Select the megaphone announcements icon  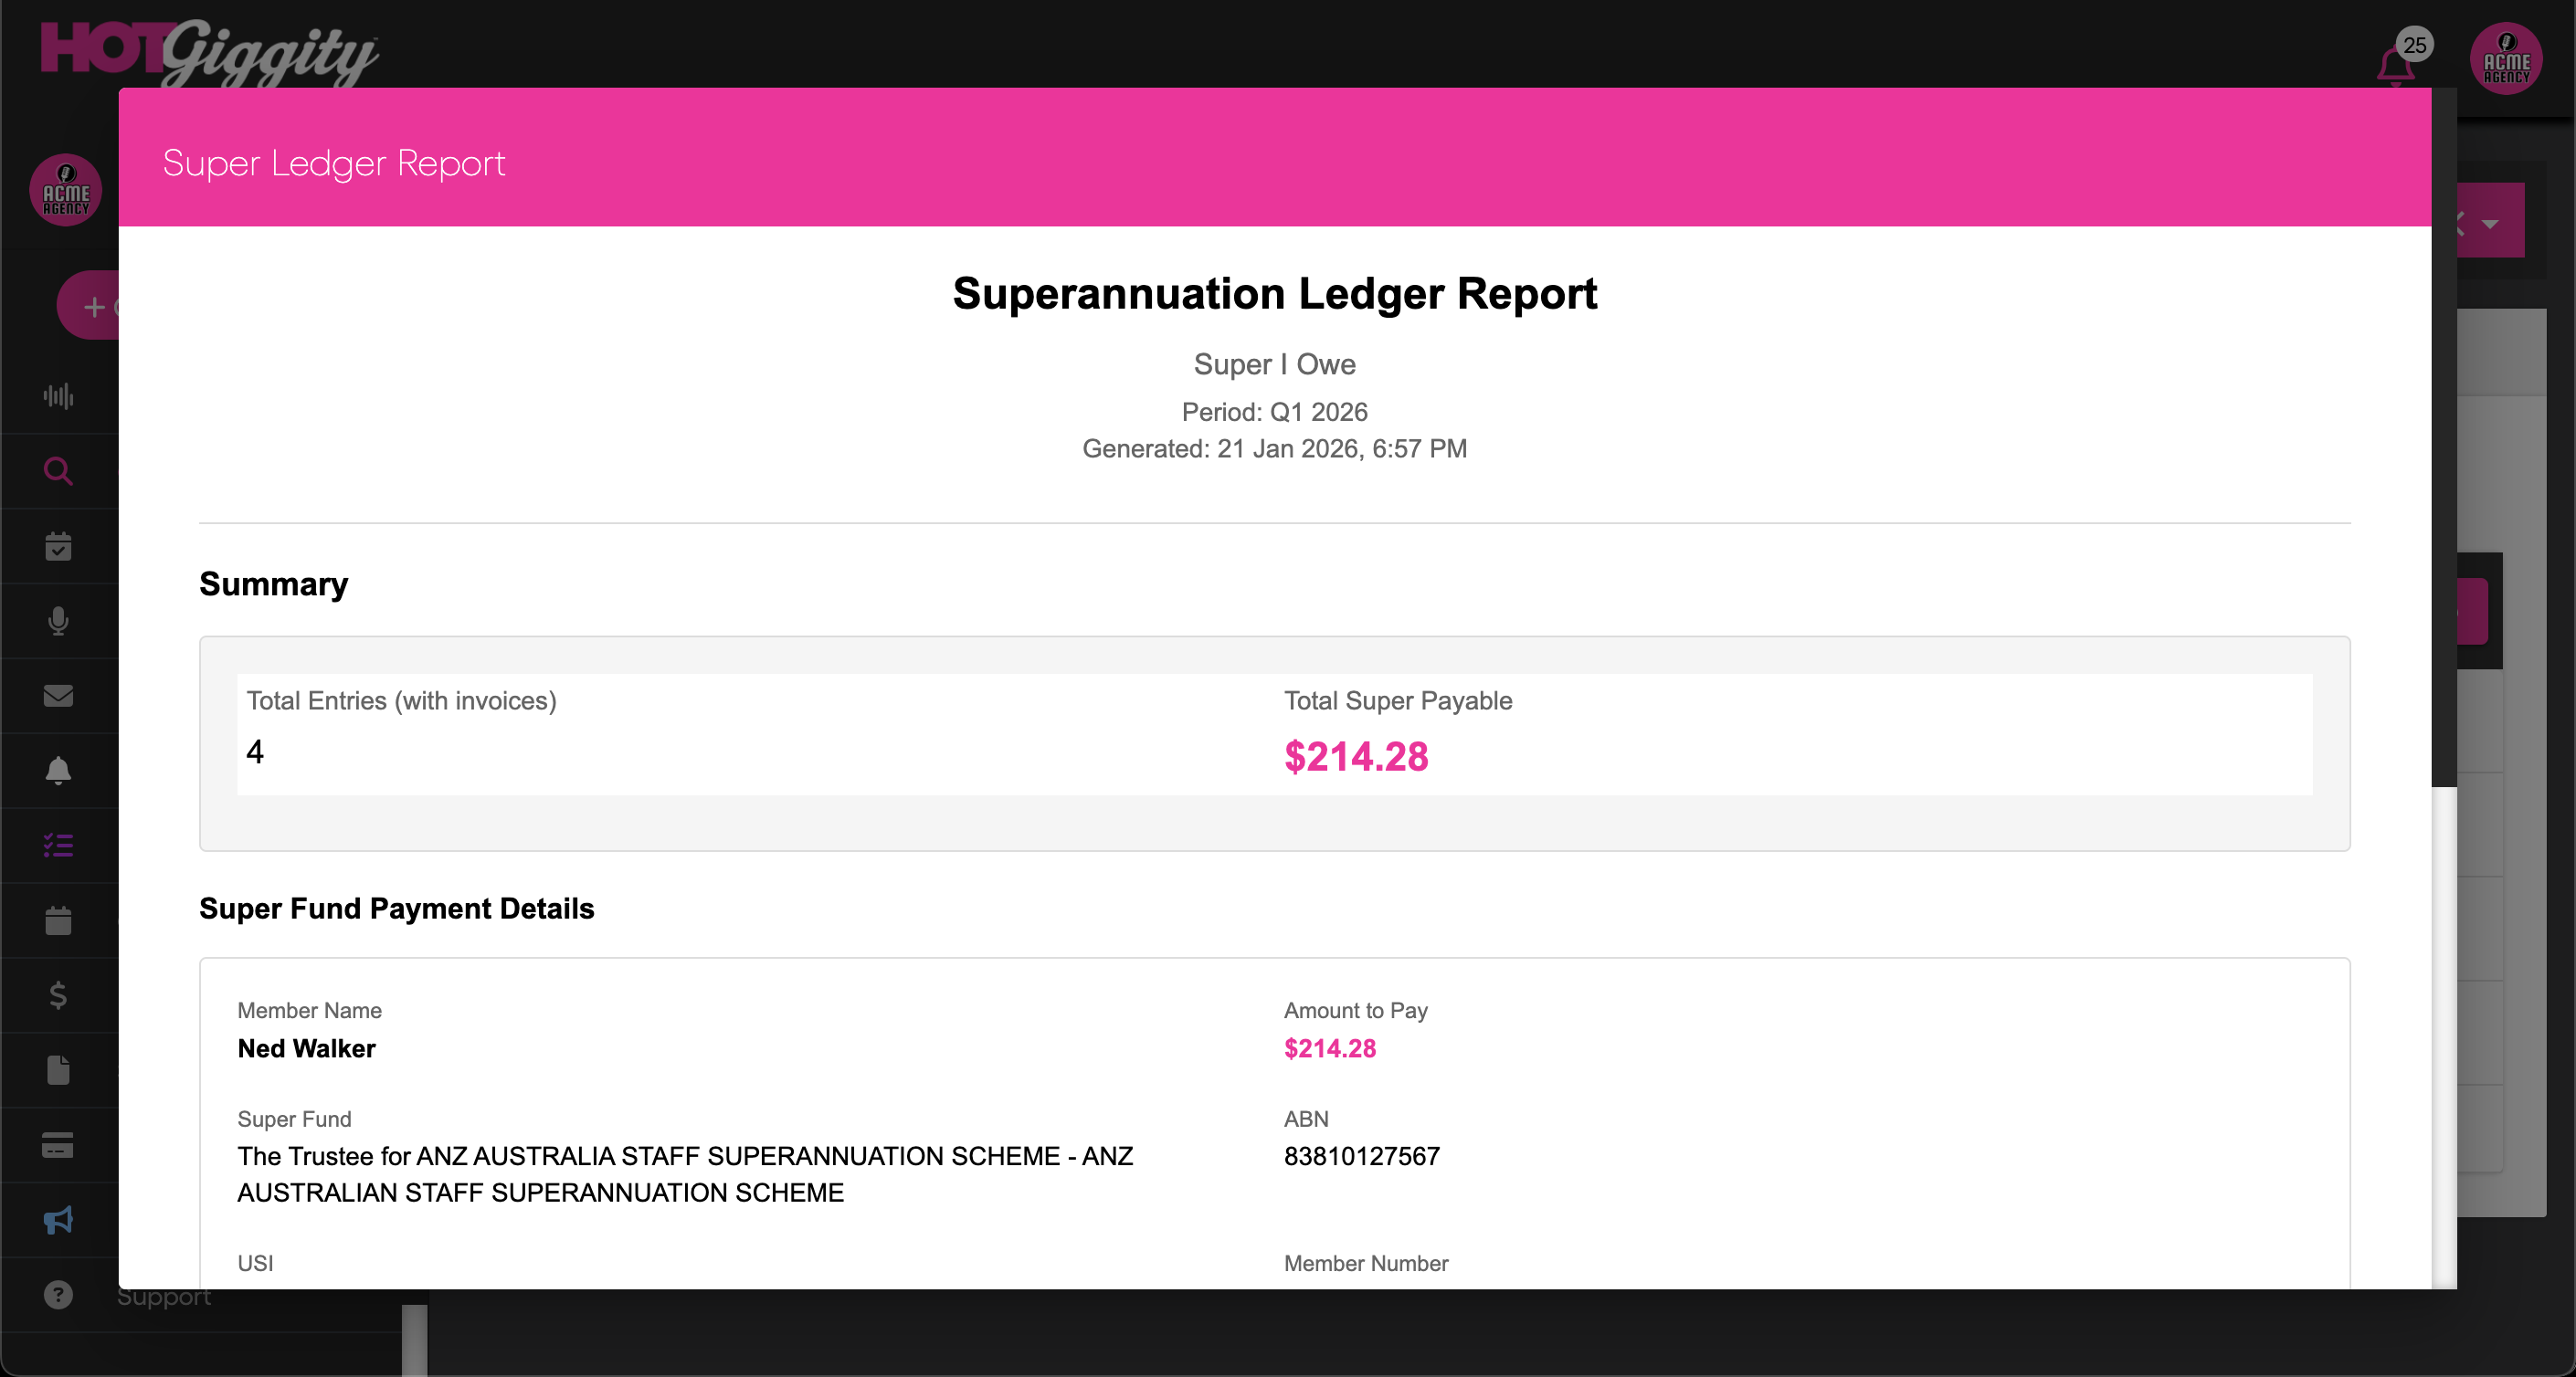(x=58, y=1220)
